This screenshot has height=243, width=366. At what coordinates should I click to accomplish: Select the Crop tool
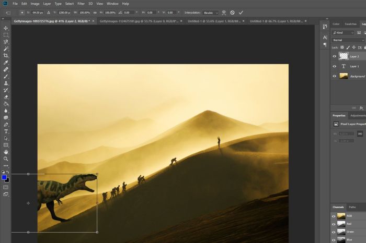coord(6,55)
